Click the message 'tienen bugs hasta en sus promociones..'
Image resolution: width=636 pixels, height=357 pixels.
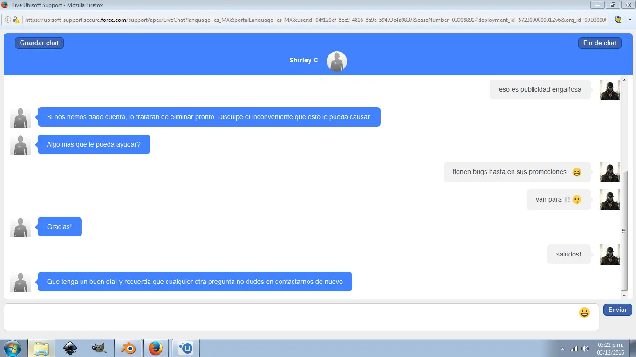[517, 172]
